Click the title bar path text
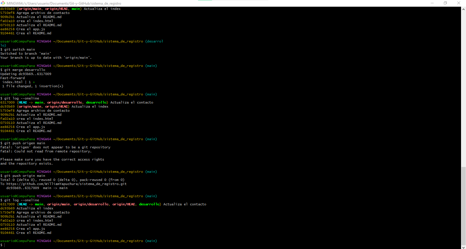Screen dimensions: 466x249 coord(64,3)
